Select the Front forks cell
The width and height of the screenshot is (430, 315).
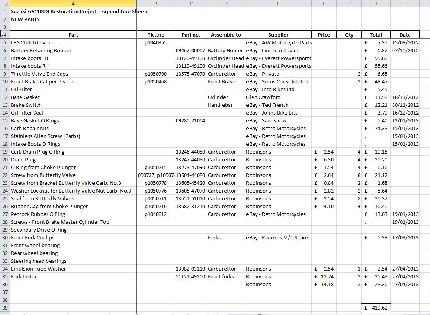[x=226, y=277]
